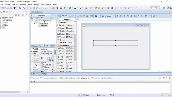The image size is (172, 97).
Task: Select JButton from the Palette
Action: coord(70,51)
